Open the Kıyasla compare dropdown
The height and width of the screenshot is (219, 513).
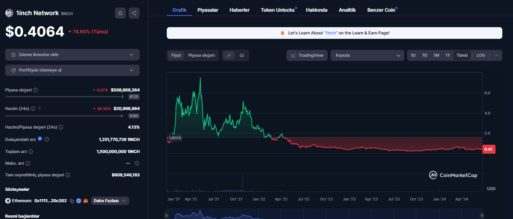(x=367, y=55)
